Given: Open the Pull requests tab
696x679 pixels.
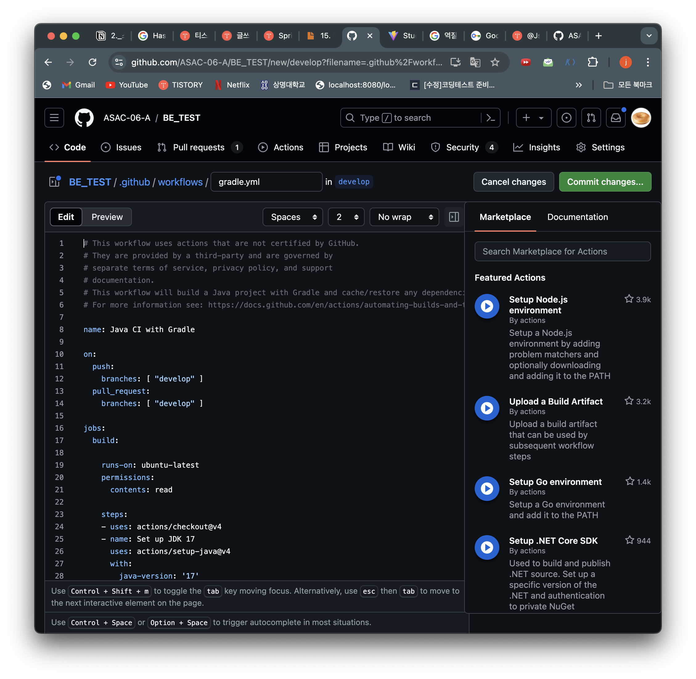Looking at the screenshot, I should (x=200, y=147).
